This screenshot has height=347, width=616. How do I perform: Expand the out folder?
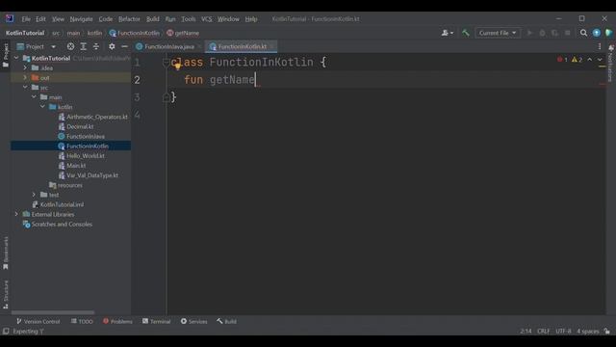(25, 77)
